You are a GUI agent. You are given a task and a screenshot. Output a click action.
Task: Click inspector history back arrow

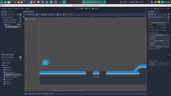[x=164, y=14]
